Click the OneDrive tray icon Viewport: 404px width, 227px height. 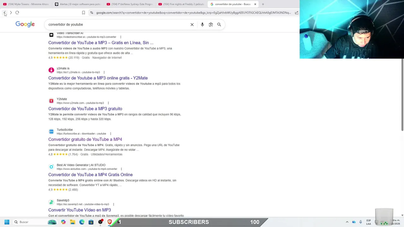[354, 222]
